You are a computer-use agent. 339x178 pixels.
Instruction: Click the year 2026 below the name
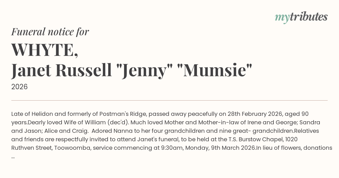coord(19,87)
